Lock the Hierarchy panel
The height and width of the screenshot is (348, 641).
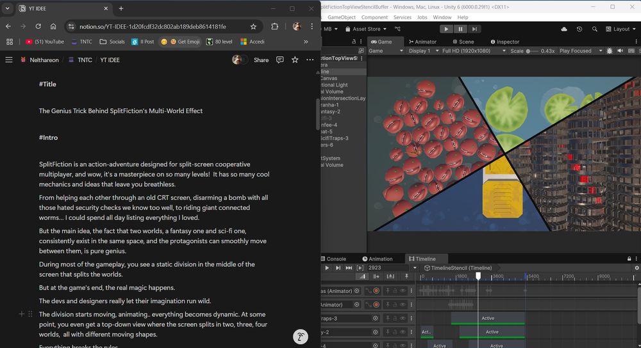point(354,42)
